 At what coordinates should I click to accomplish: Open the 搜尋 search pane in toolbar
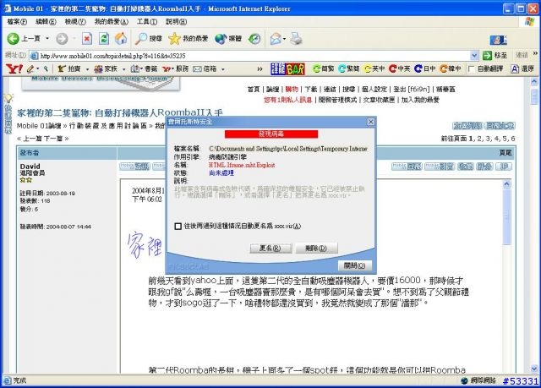click(x=149, y=39)
